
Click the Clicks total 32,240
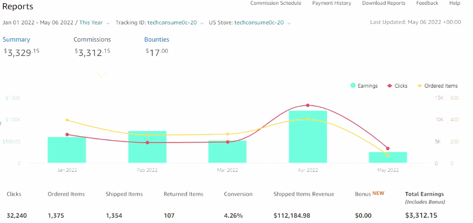17,215
